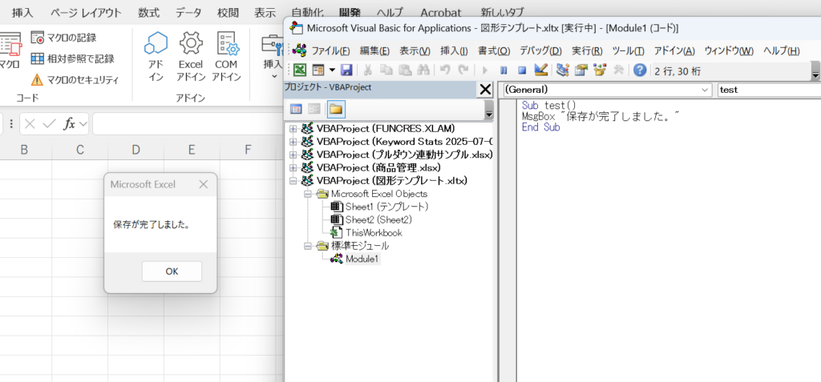Expand VBAProject (FUNCRES.XLAM) node
This screenshot has height=382, width=821.
tap(293, 128)
